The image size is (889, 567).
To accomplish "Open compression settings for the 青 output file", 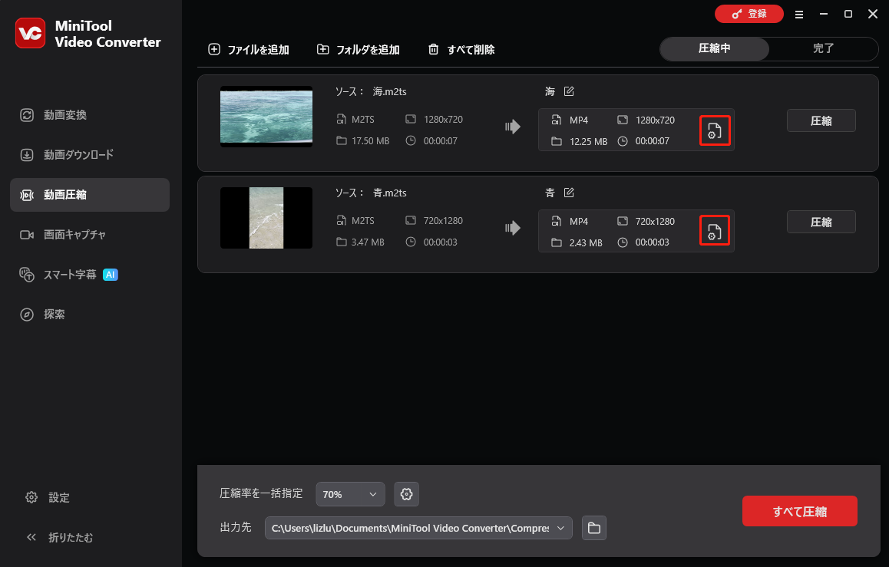I will 715,231.
